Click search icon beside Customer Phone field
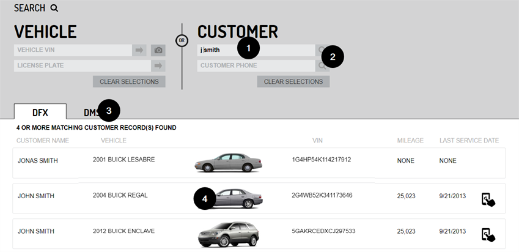This screenshot has width=519, height=252. point(322,65)
